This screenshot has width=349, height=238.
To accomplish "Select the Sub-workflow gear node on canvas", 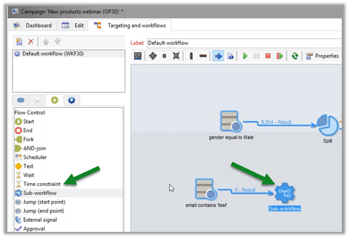I will (x=285, y=192).
